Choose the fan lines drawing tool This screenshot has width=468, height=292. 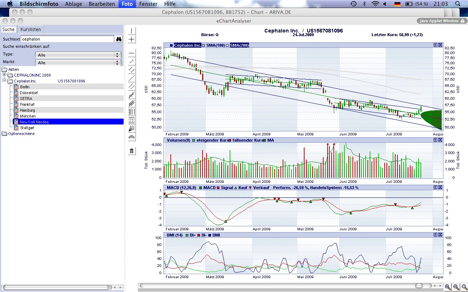pyautogui.click(x=132, y=128)
